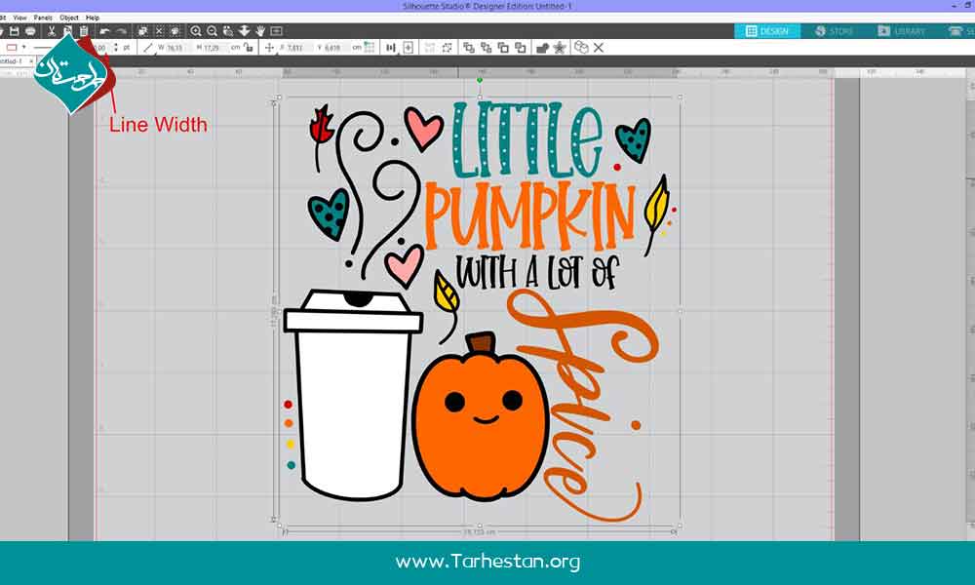Open the Help menu
Viewport: 975px width, 585px height.
(x=93, y=18)
